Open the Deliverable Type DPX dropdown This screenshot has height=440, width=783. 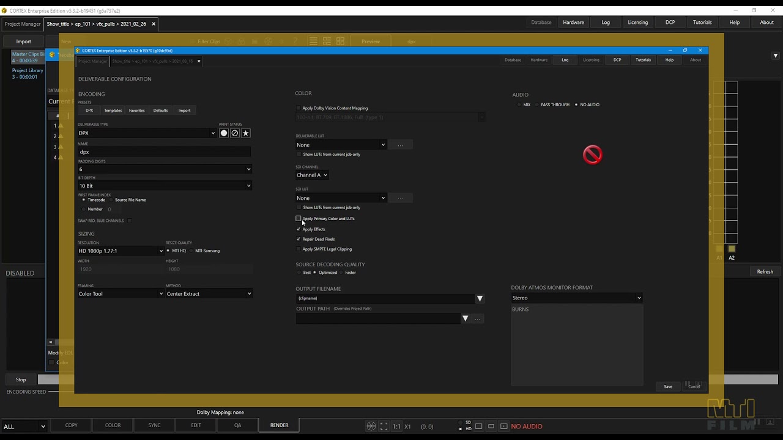(146, 133)
